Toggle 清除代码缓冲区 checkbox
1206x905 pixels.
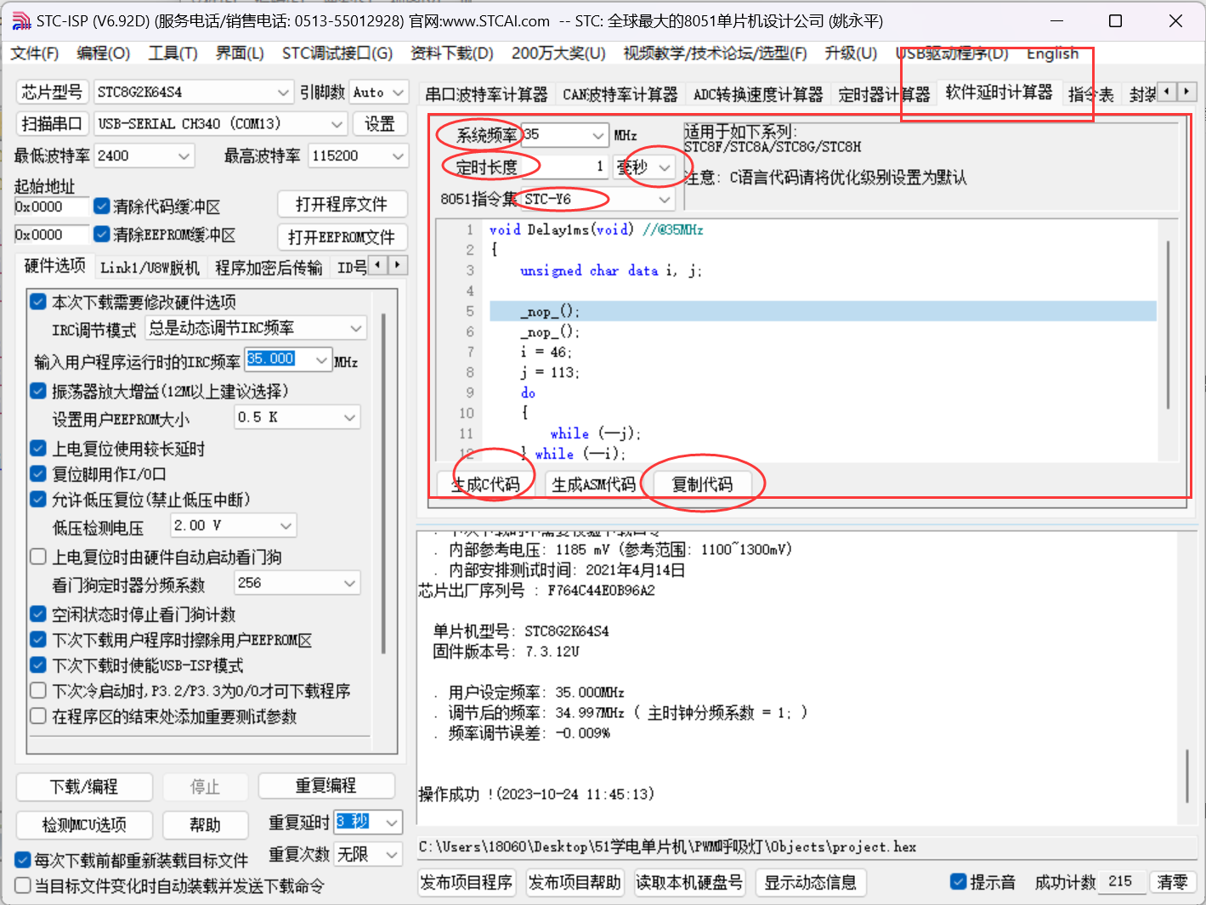tap(102, 206)
